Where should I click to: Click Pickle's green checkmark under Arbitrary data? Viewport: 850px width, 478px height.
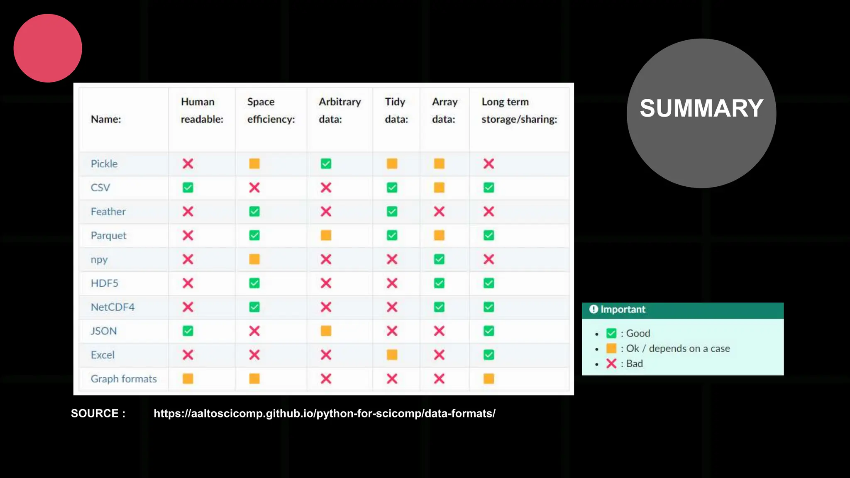[x=326, y=163]
